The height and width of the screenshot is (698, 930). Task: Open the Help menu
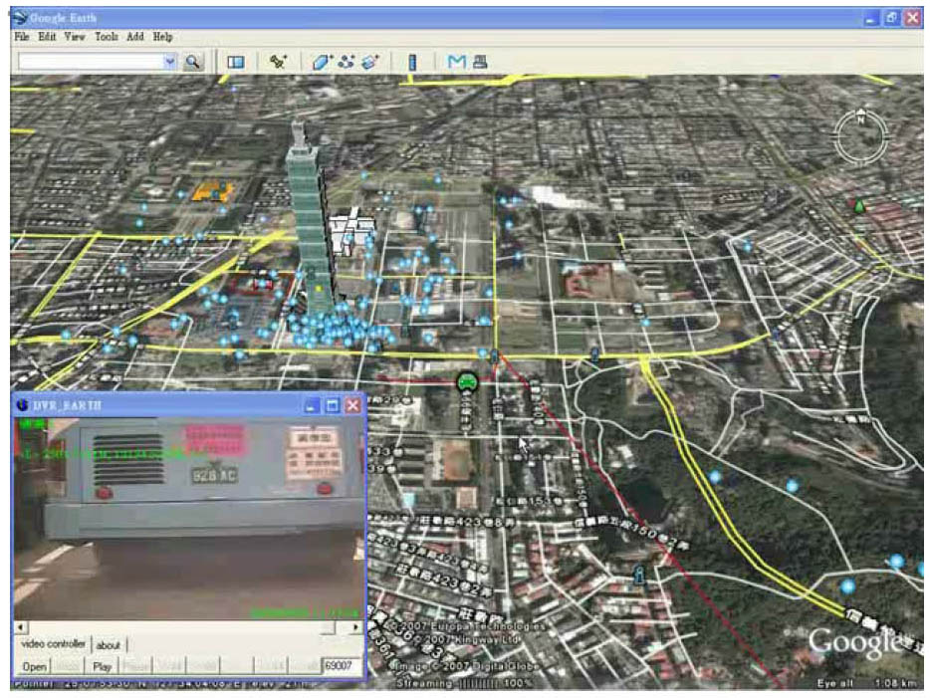[162, 37]
